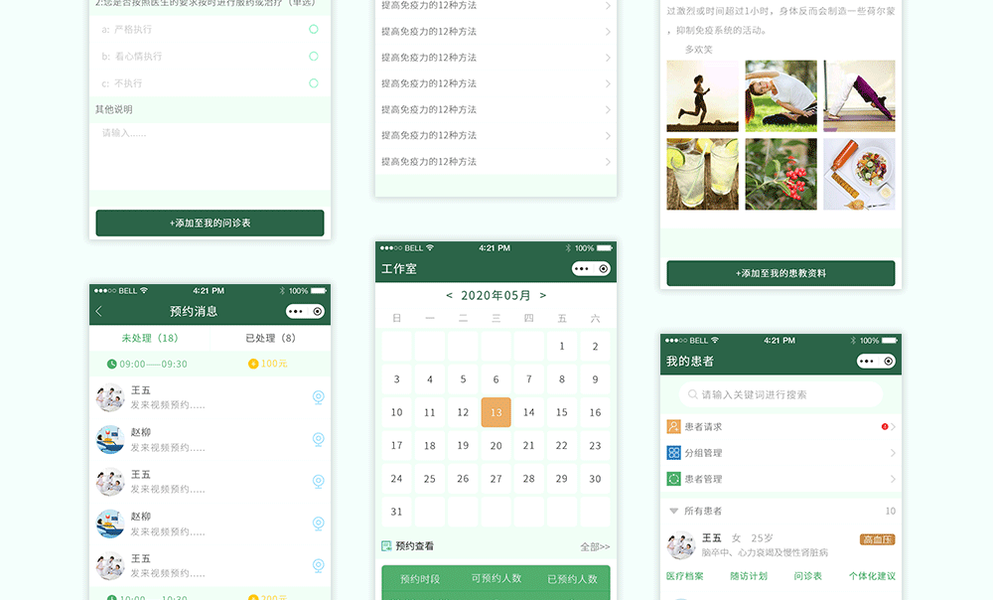Click the 已预约人数 column header

(x=573, y=579)
